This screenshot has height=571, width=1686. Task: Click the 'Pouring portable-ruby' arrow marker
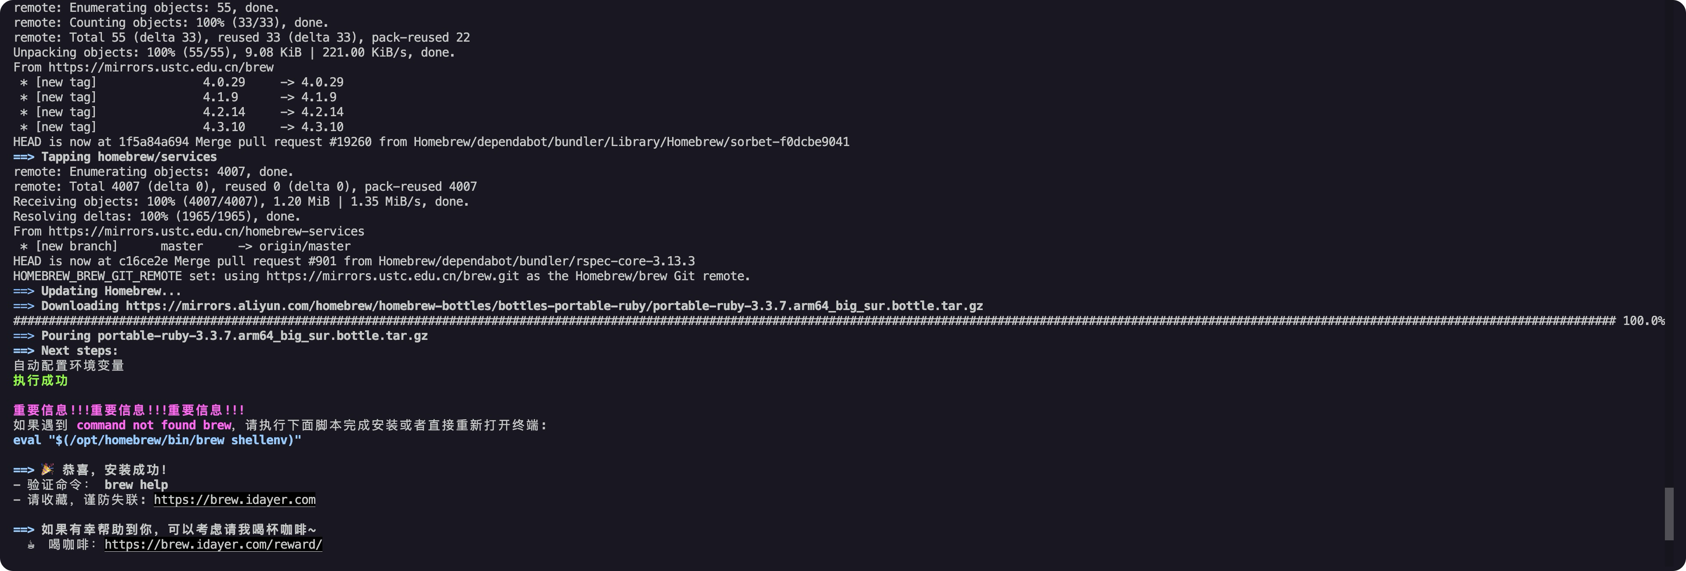24,336
